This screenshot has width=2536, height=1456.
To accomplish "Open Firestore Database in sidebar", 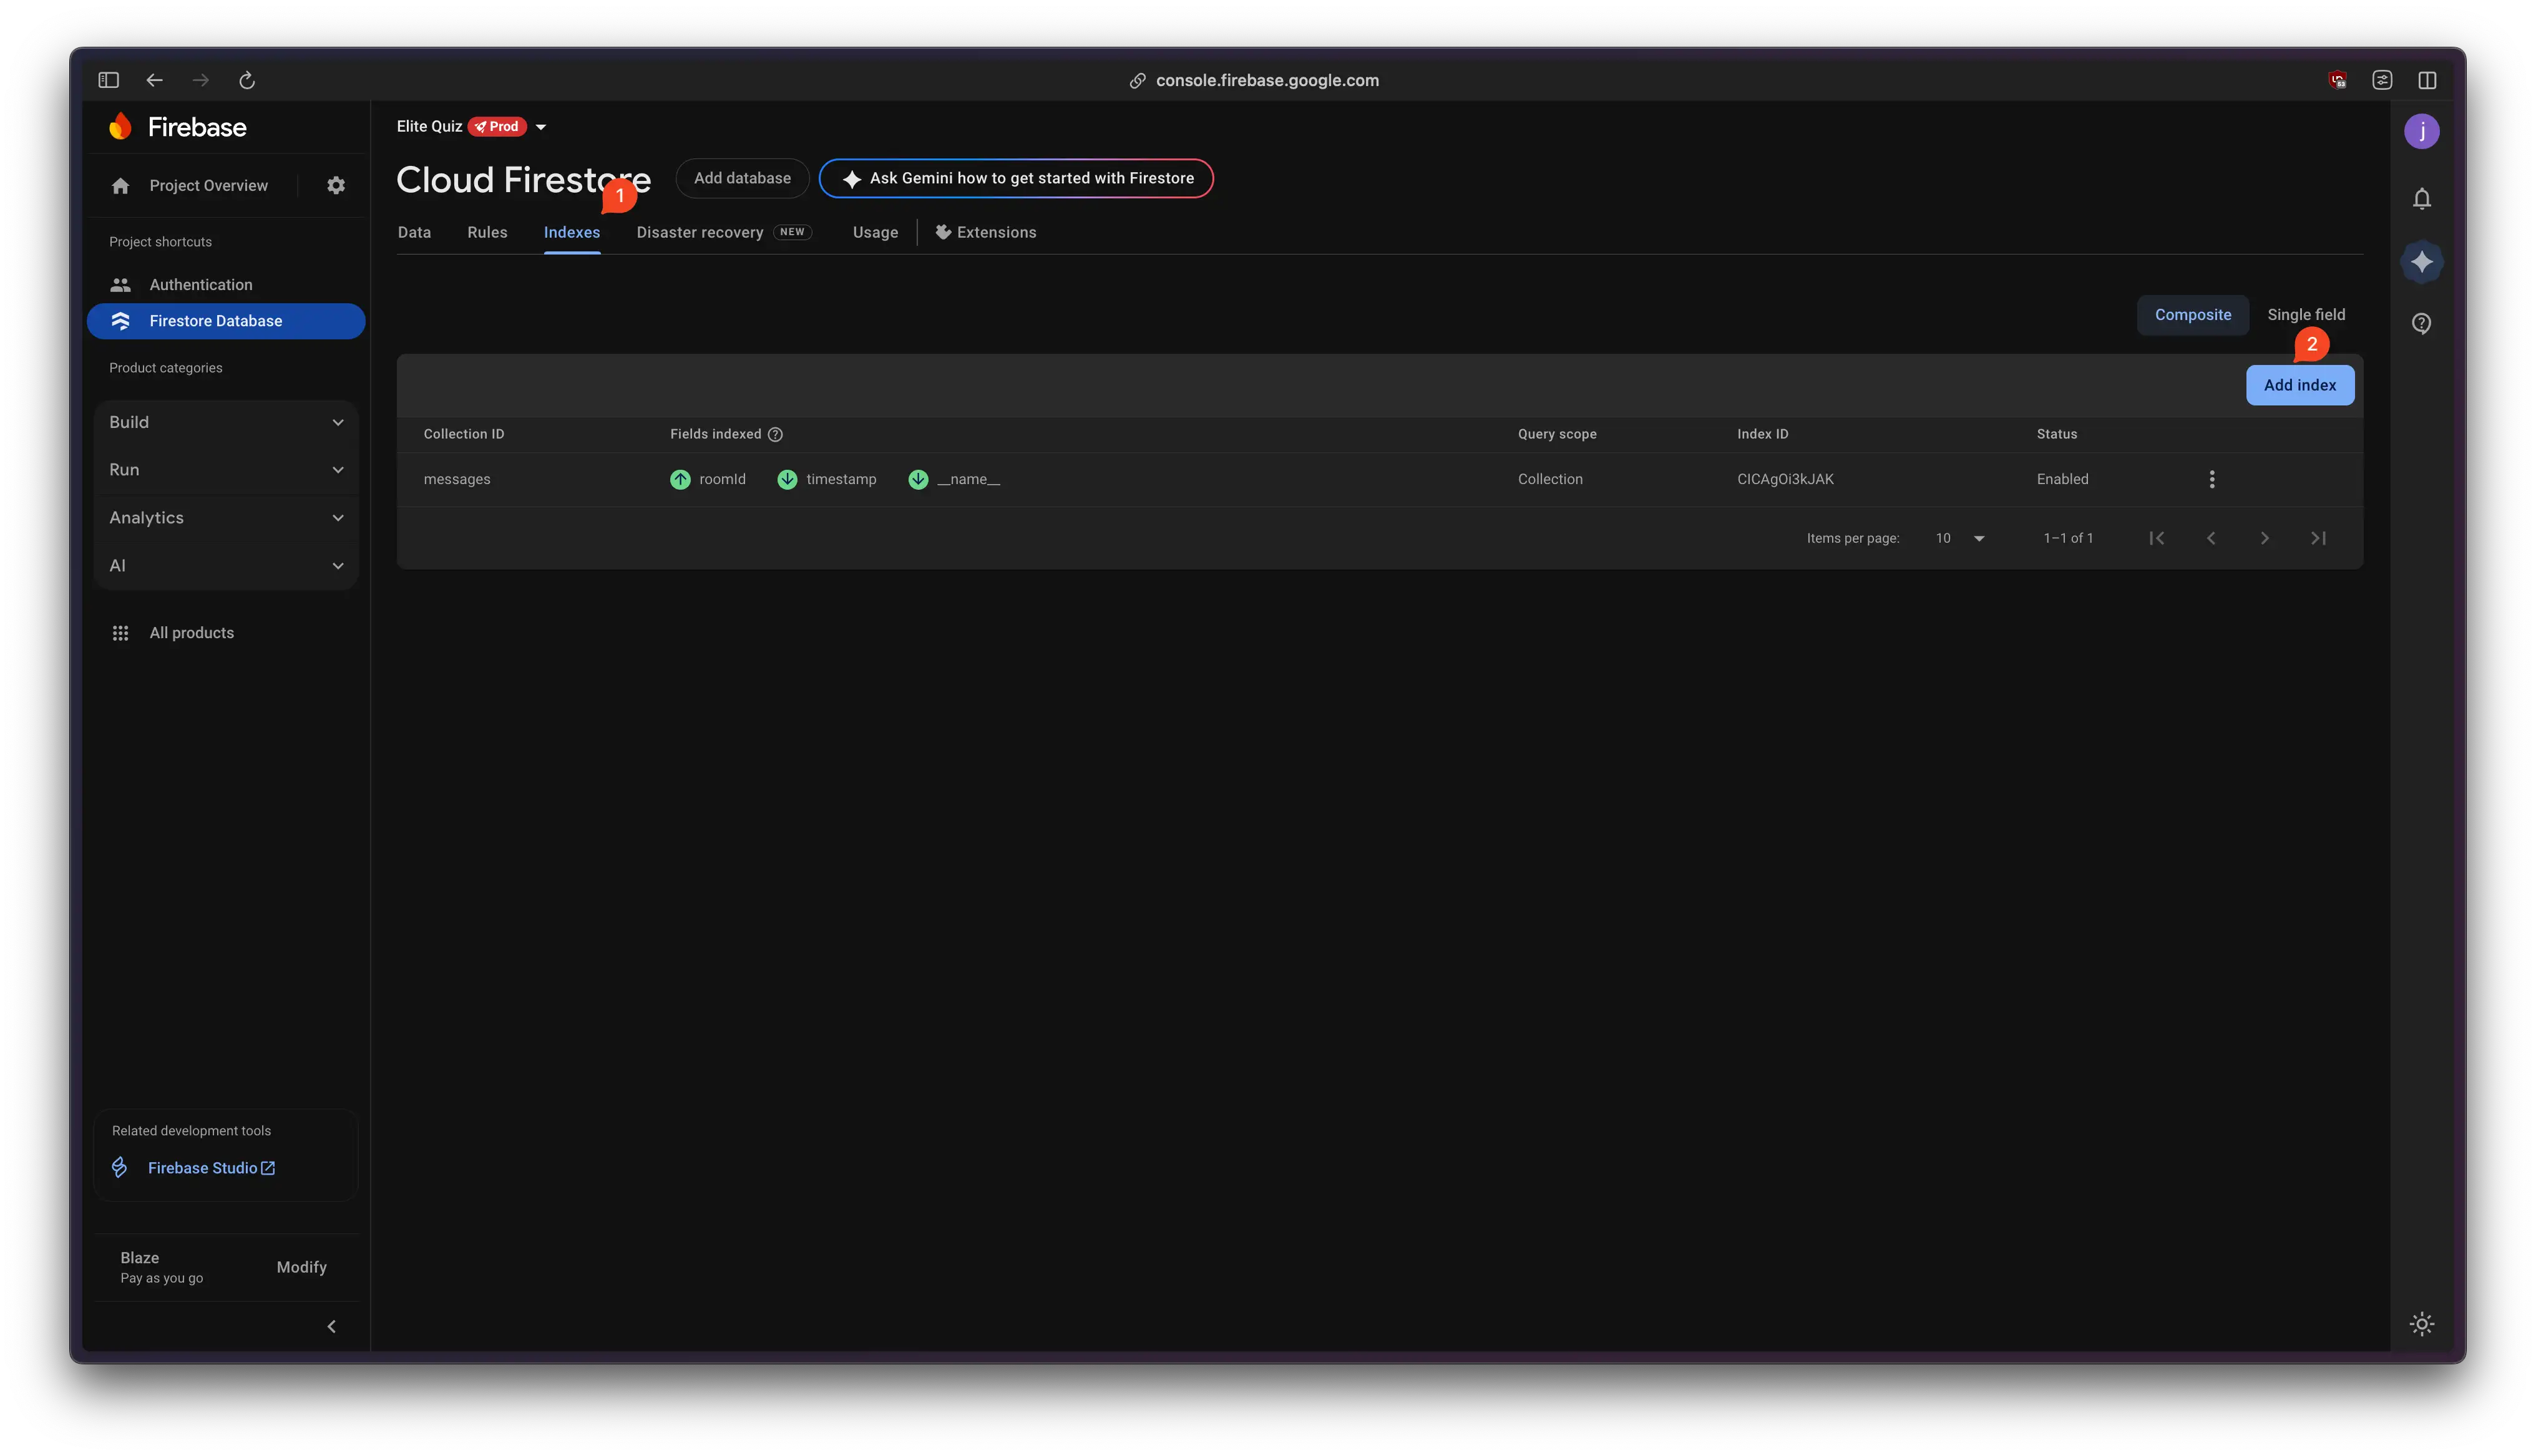I will pos(226,321).
